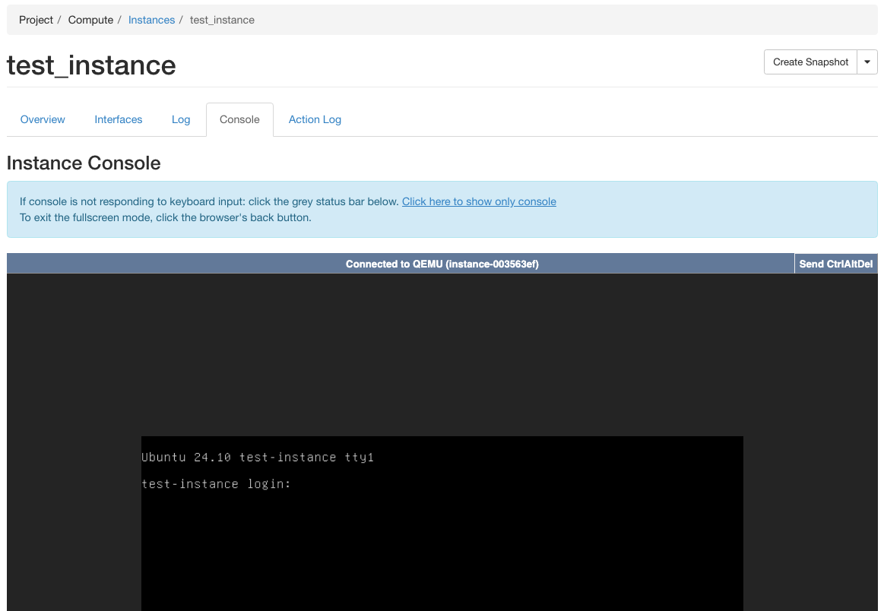Click inside the black console terminal screen

pos(442,524)
